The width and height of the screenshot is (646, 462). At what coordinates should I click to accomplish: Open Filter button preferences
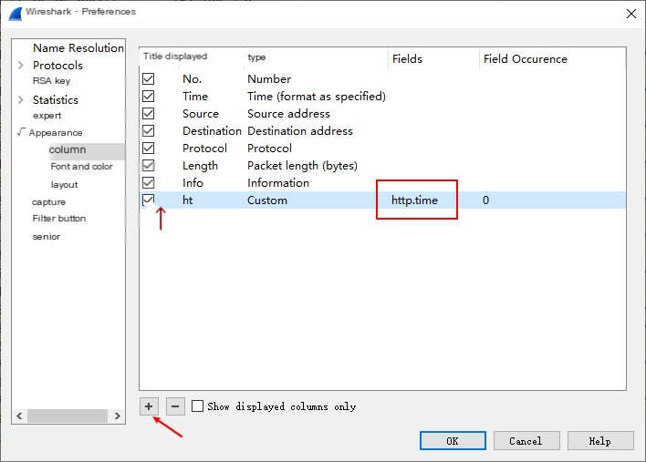coord(59,218)
